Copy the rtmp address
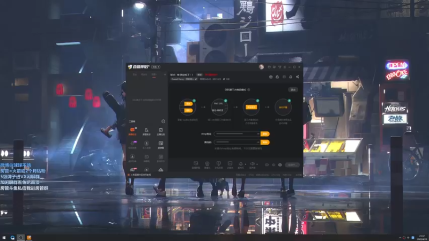The width and height of the screenshot is (429, 241). (265, 134)
